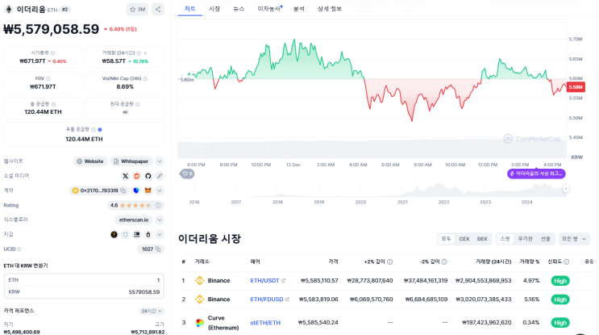599x335 pixels.
Task: Open the 24h volume arrow next to 거래량 (24시간)
Action: pos(145,53)
